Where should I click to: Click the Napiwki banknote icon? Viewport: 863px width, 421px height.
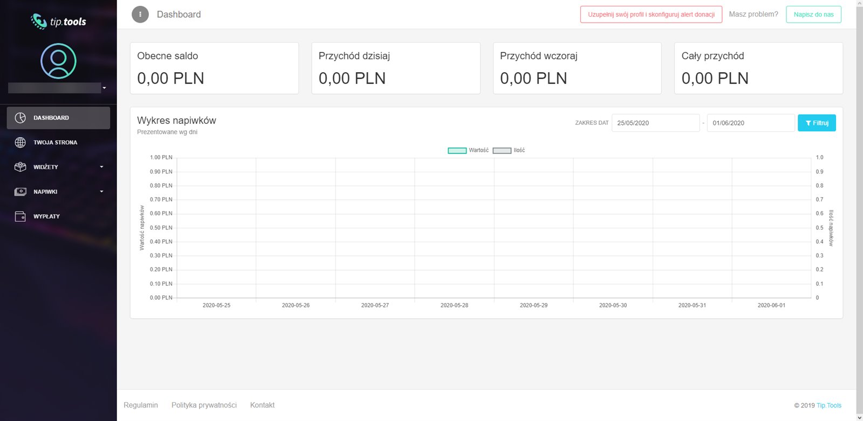(20, 192)
